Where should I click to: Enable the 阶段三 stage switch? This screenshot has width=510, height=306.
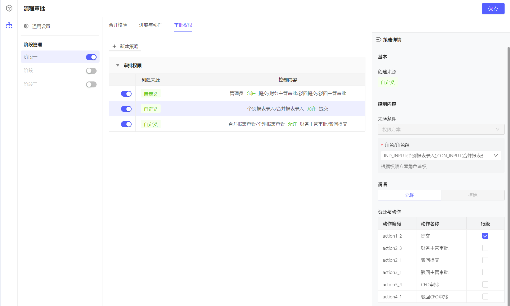click(91, 84)
